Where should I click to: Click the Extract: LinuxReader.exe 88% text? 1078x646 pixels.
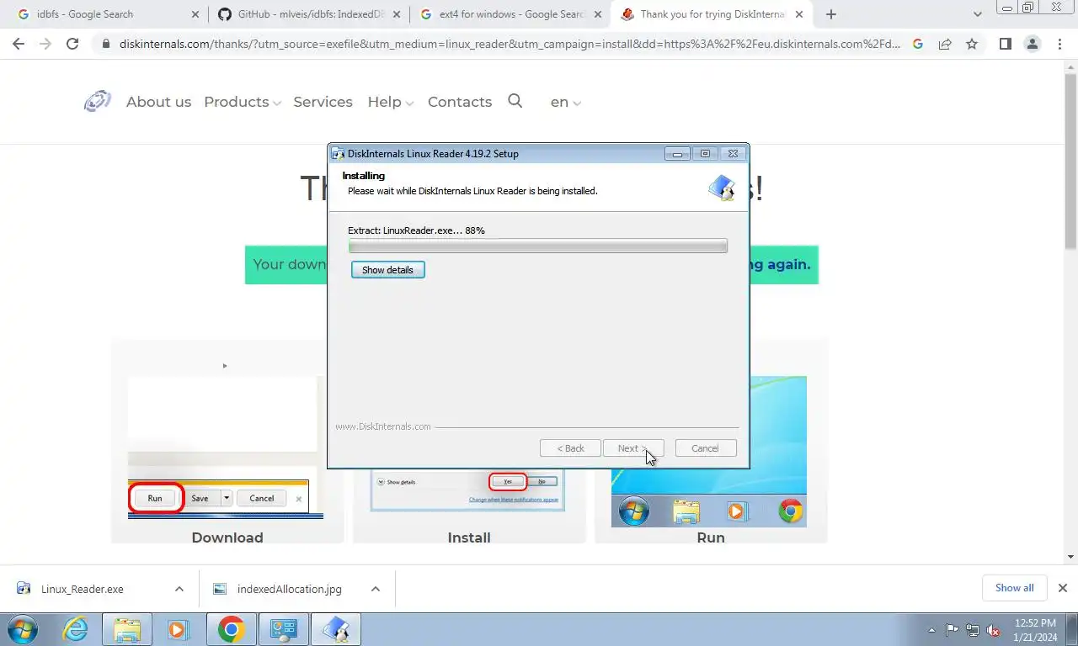(x=416, y=230)
